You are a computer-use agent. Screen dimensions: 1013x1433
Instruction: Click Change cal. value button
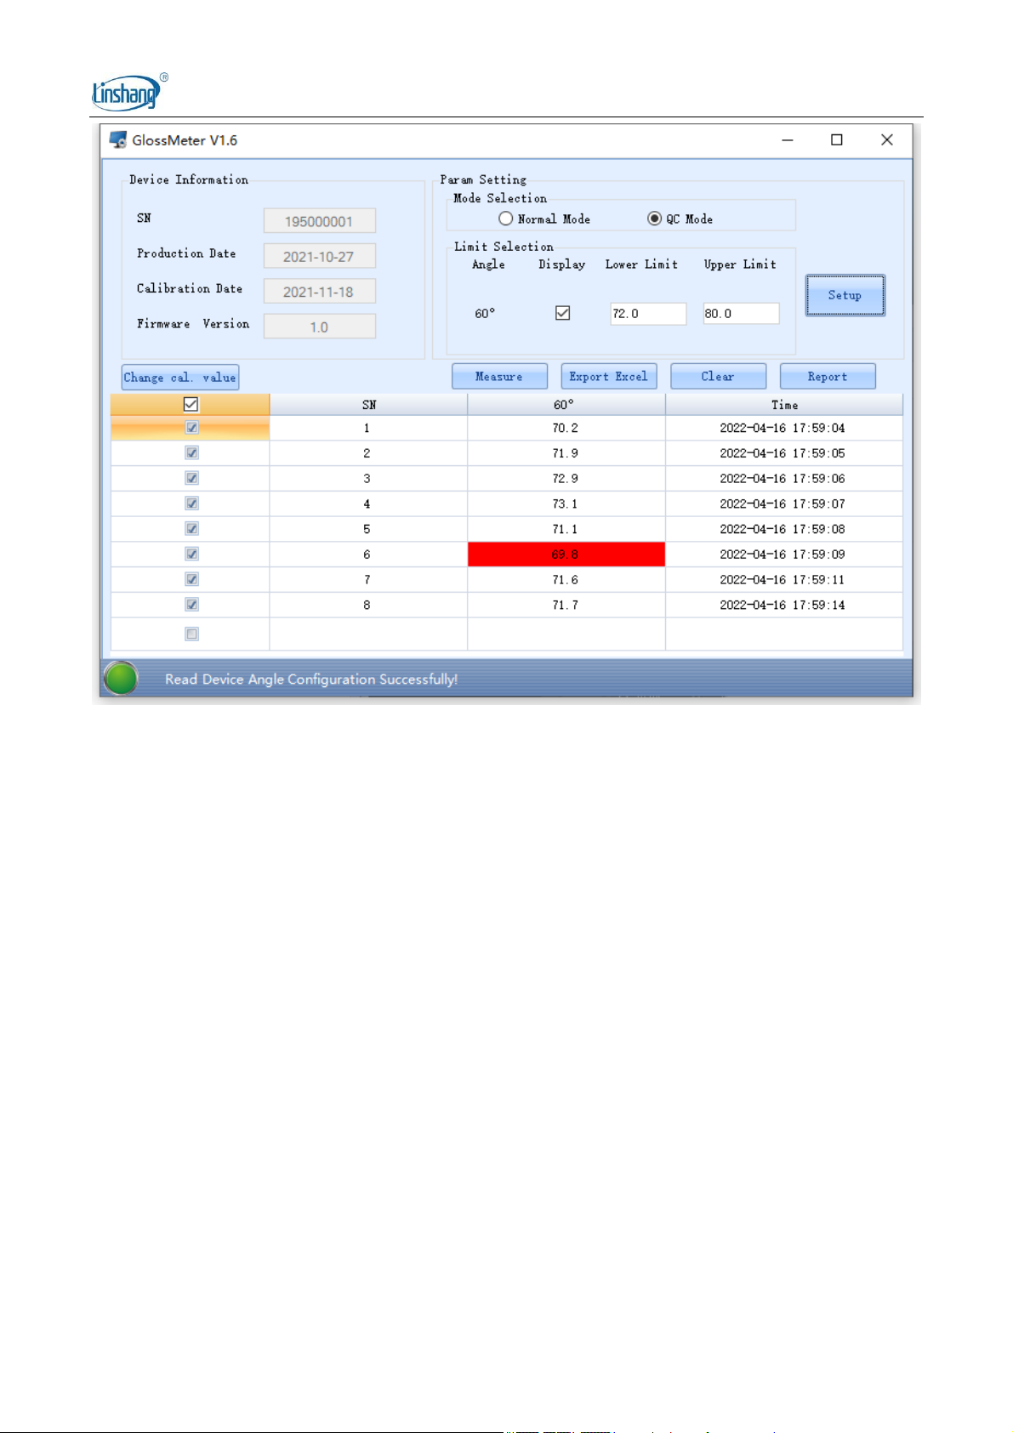coord(179,378)
